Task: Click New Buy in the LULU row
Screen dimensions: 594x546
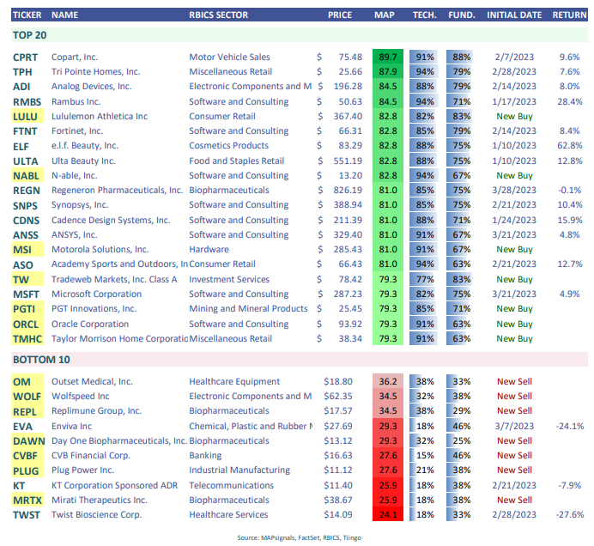Action: tap(514, 116)
